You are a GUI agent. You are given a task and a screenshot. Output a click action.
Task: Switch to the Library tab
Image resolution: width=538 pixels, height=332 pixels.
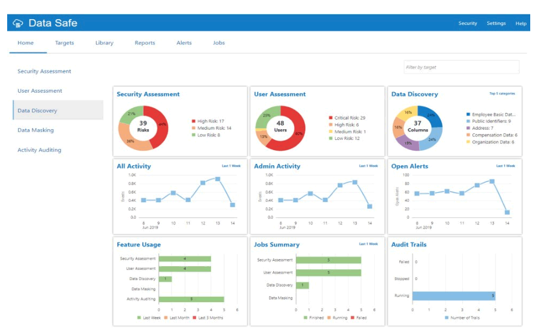coord(104,43)
